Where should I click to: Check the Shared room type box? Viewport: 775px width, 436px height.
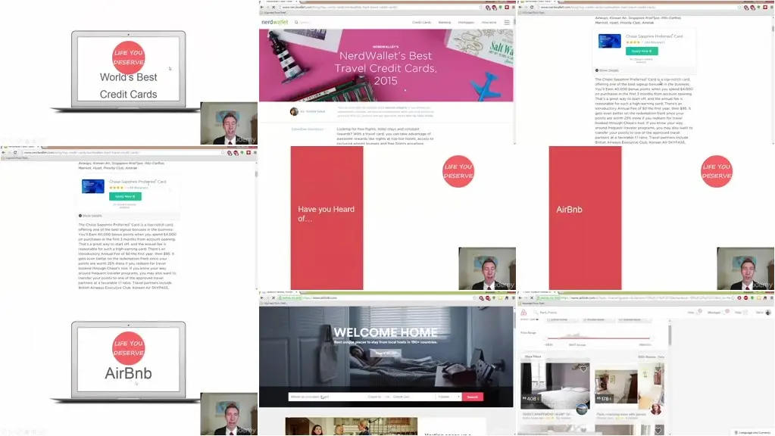(621, 320)
